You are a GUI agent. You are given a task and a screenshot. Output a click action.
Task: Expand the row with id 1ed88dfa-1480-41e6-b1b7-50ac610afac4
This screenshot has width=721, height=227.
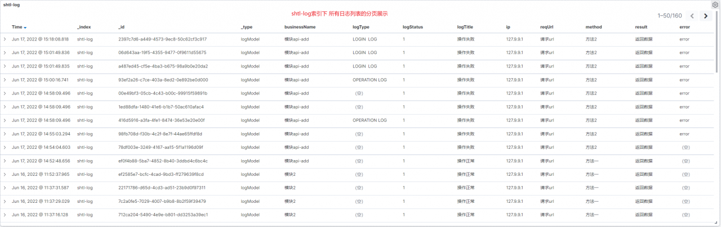coord(5,107)
